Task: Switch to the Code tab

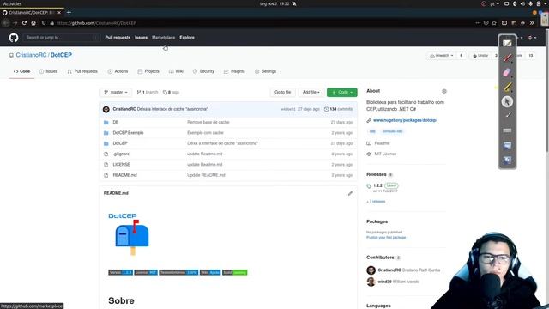Action: [x=21, y=71]
